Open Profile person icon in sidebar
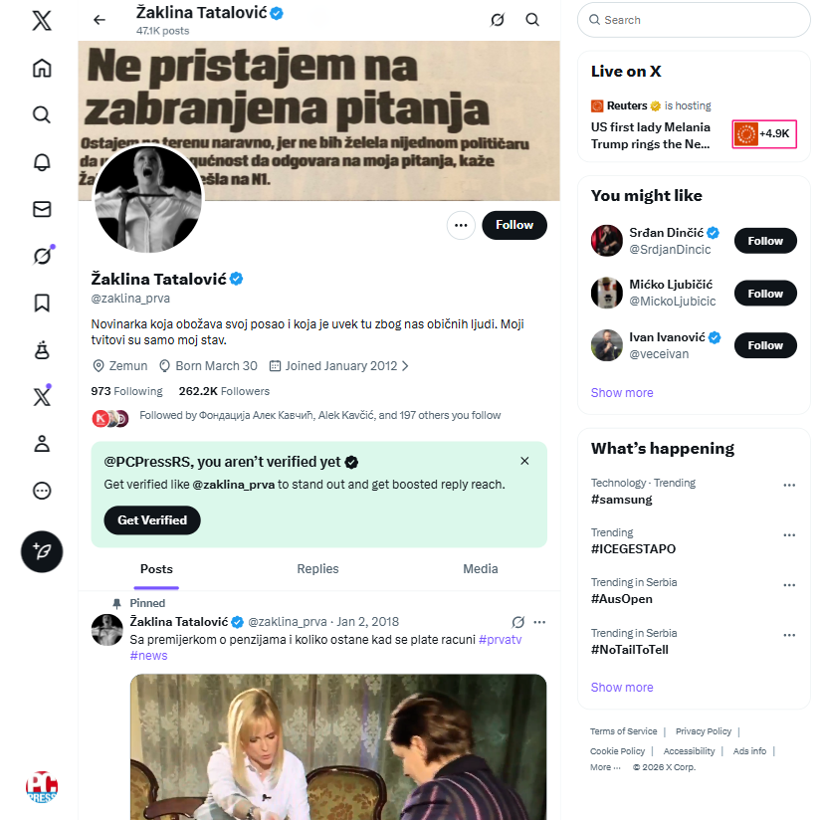The width and height of the screenshot is (822, 820). pos(42,444)
